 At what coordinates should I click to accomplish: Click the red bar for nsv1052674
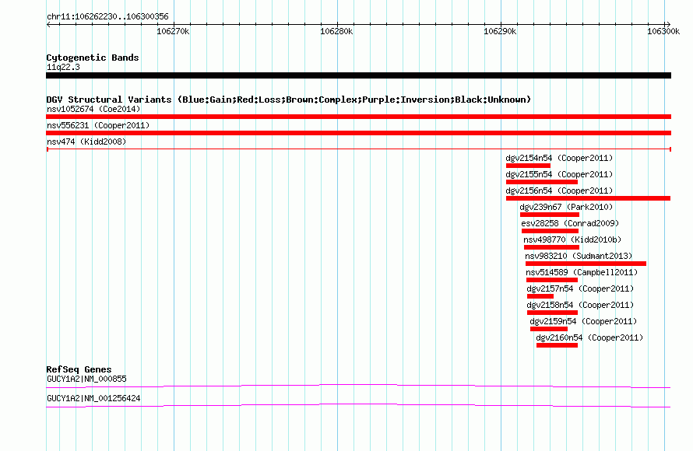point(358,117)
